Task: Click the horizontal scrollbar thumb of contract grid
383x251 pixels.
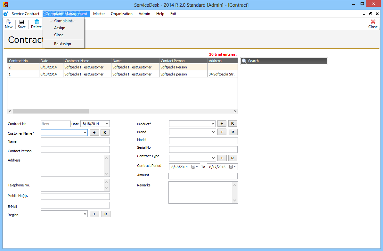Action: [x=51, y=111]
